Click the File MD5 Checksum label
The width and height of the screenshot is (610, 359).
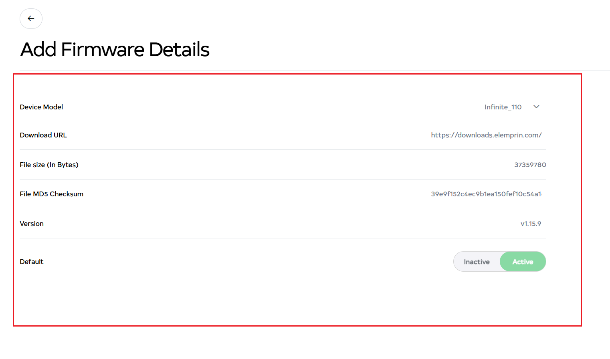(x=51, y=194)
